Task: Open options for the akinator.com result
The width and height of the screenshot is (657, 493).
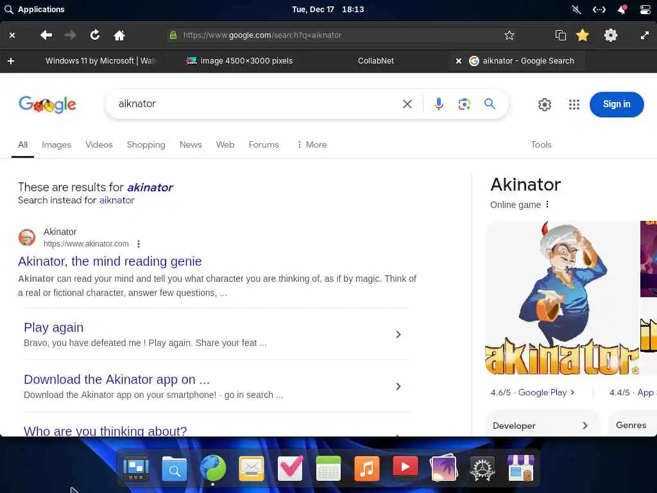Action: click(139, 244)
